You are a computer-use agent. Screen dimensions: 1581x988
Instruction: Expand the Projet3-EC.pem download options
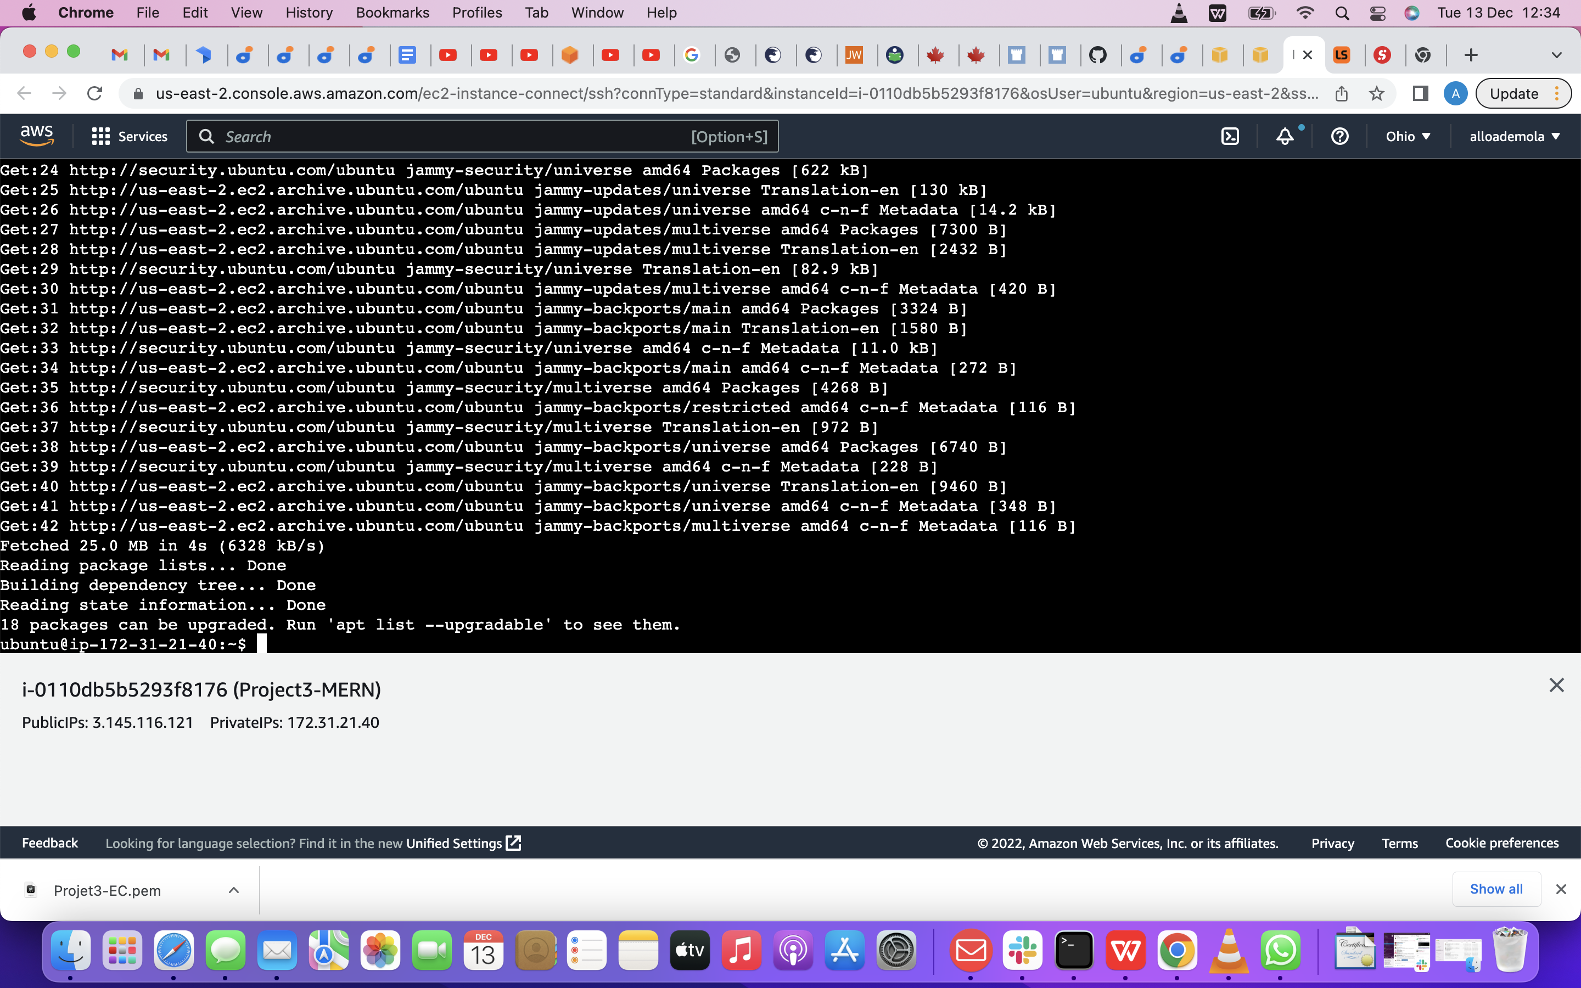(233, 890)
